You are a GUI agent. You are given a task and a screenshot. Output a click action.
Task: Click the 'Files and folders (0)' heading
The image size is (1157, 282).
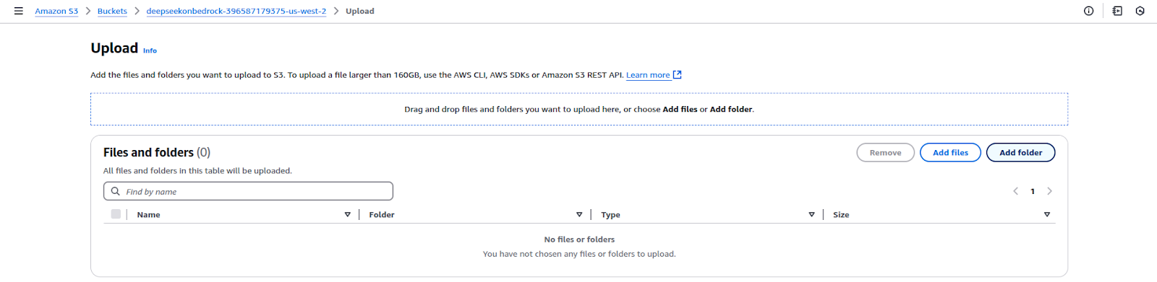tap(157, 152)
